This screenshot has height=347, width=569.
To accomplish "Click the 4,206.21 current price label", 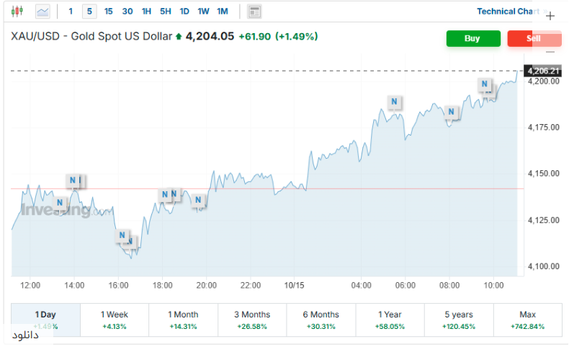I will [x=543, y=71].
